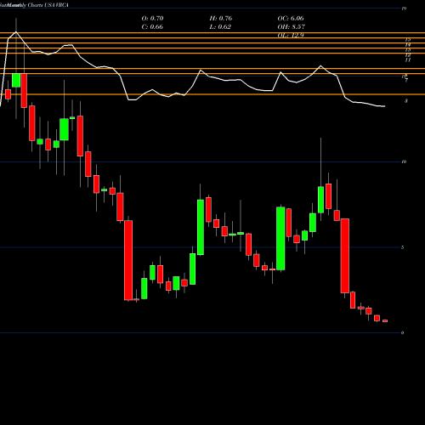Click the '8' indicator axis label
The height and width of the screenshot is (425, 425).
pyautogui.click(x=406, y=101)
